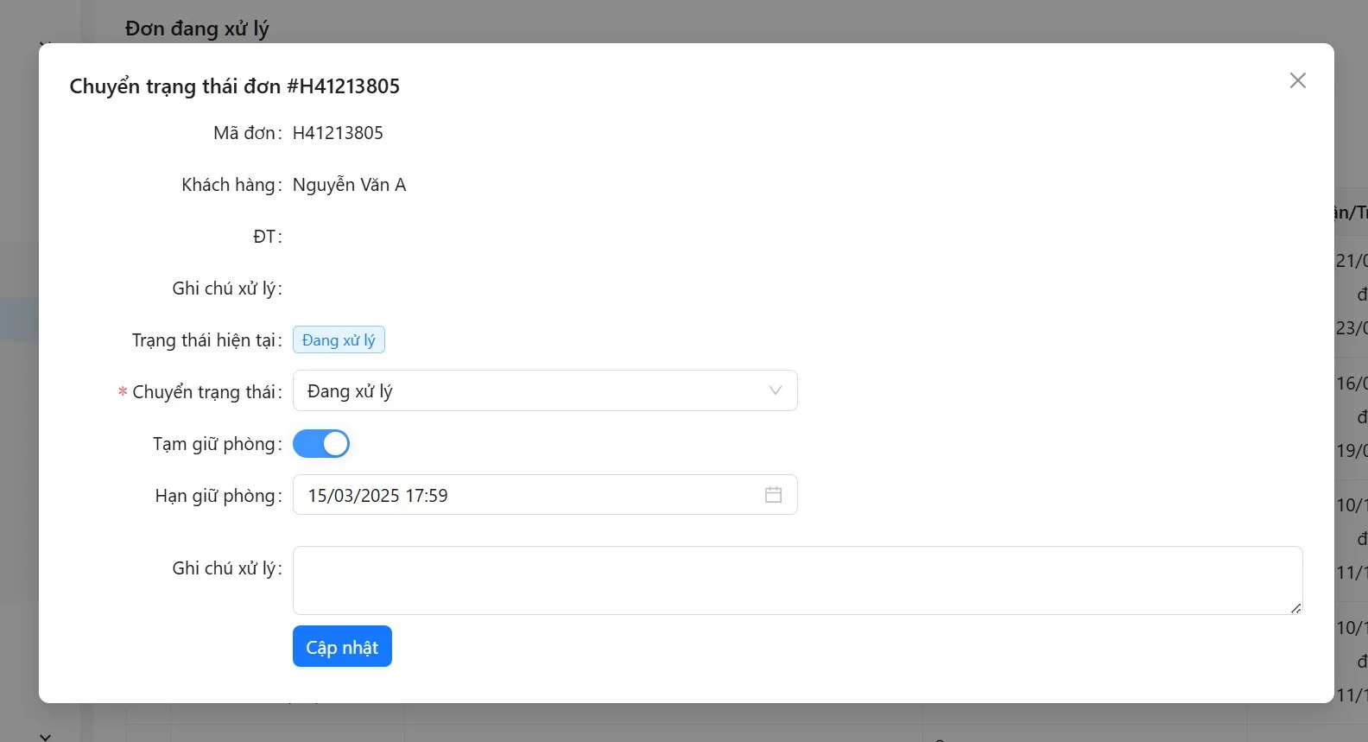This screenshot has width=1368, height=742.
Task: Click the required Chuyển trạng thái label
Action: point(204,392)
